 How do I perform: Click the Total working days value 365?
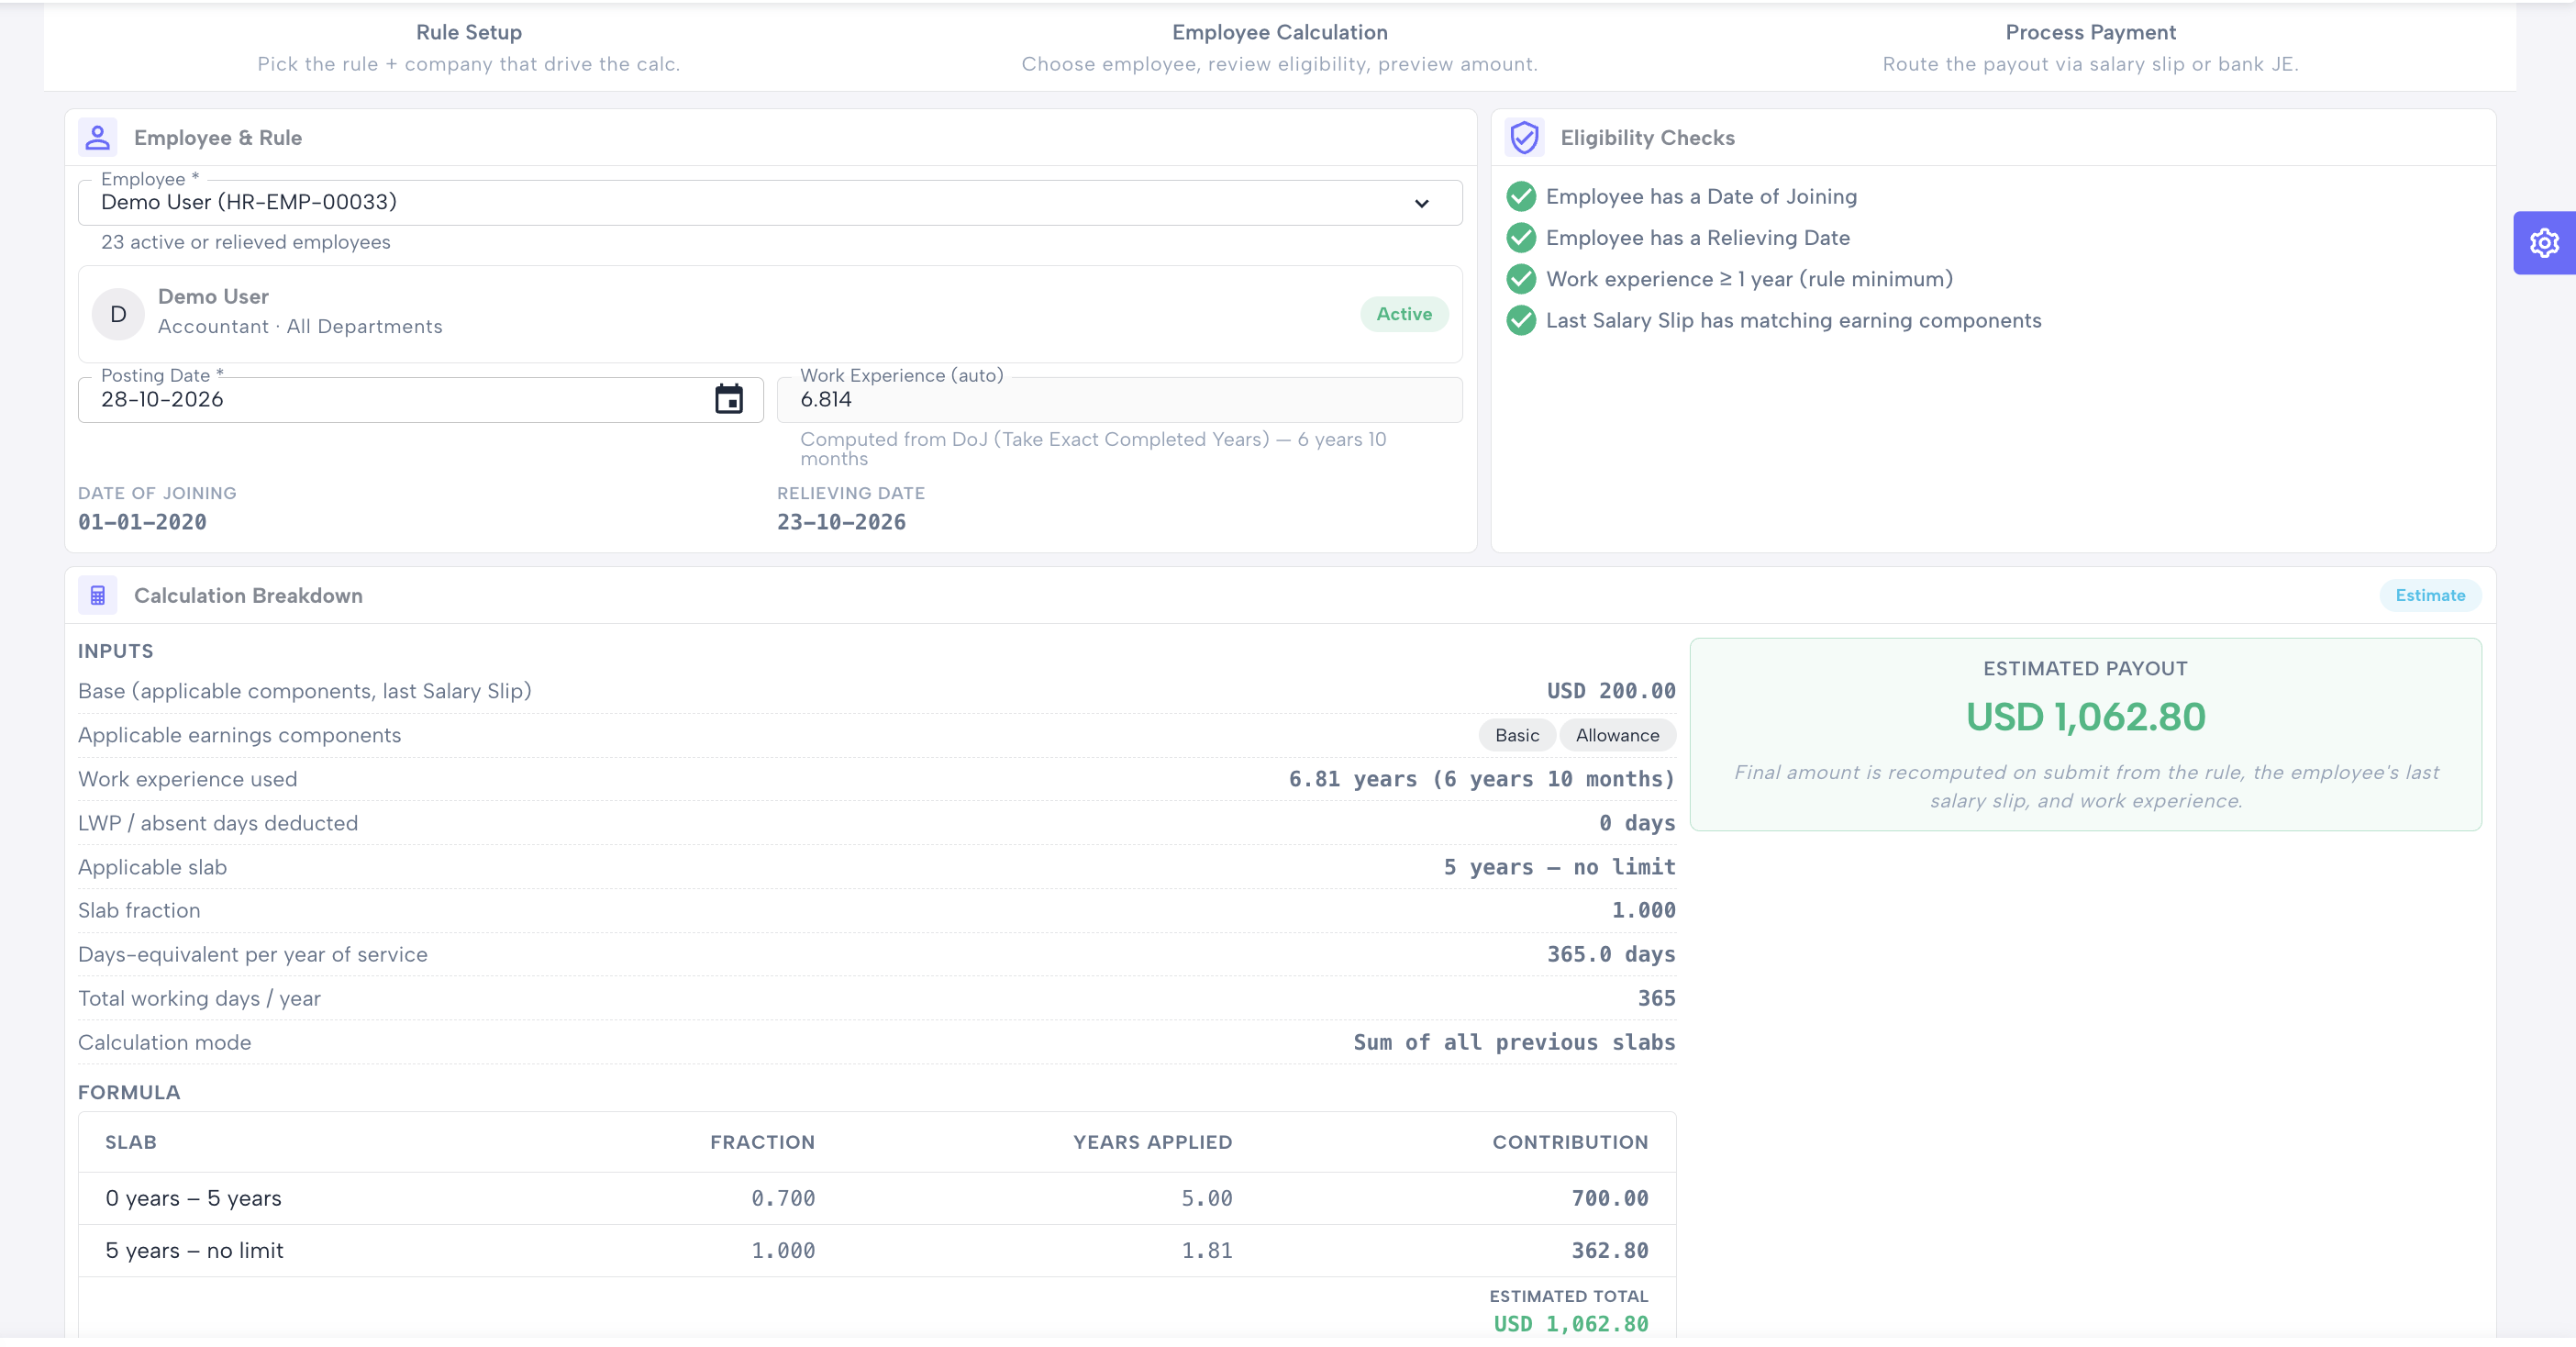(x=1656, y=998)
